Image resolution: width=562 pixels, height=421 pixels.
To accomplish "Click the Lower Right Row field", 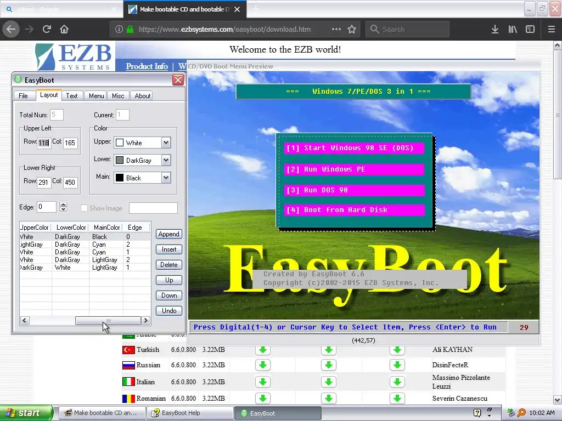I will [44, 182].
